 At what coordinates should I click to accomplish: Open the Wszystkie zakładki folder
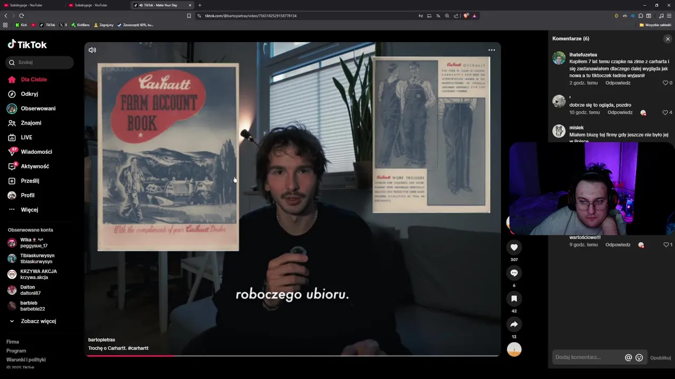(655, 25)
